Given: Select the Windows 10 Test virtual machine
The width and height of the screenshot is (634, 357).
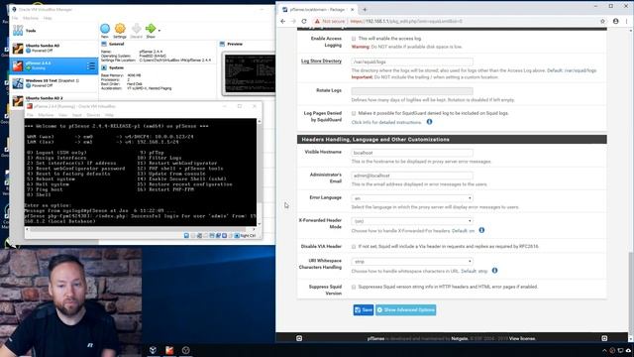Looking at the screenshot, I should click(x=53, y=83).
